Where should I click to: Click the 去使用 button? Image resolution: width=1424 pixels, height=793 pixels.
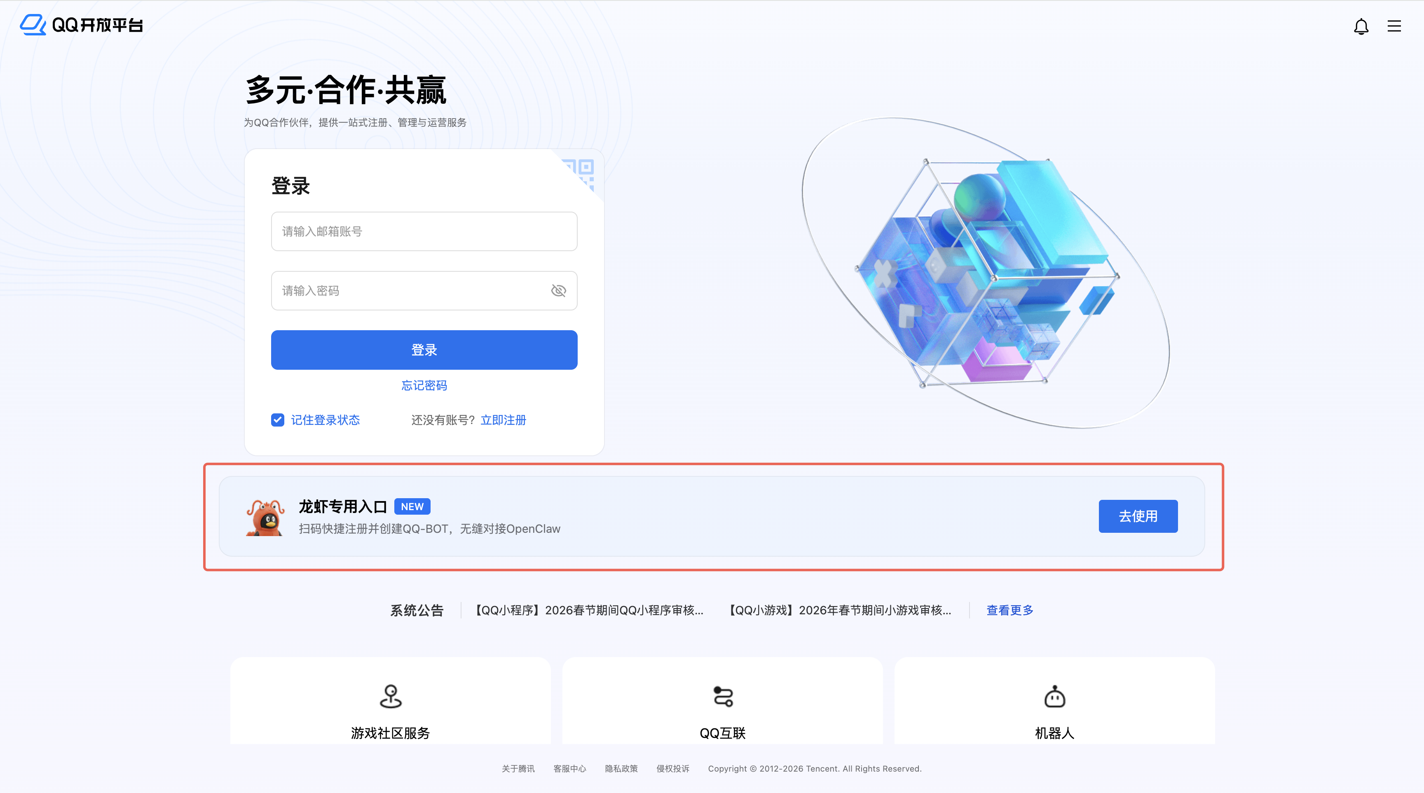point(1138,516)
